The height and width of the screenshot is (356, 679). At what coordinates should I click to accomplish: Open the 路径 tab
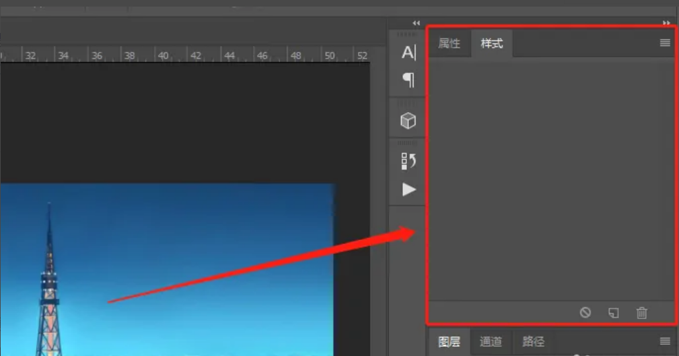tap(533, 341)
